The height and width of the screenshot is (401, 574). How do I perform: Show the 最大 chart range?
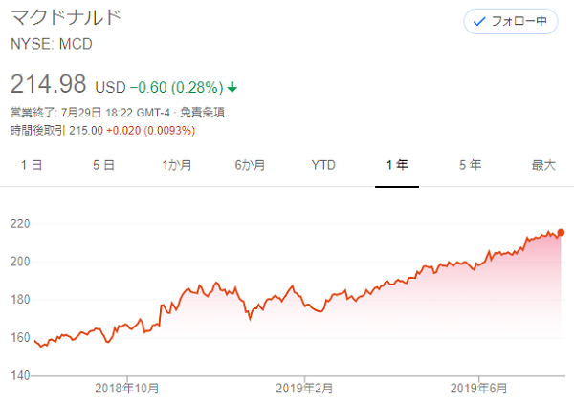pyautogui.click(x=543, y=165)
